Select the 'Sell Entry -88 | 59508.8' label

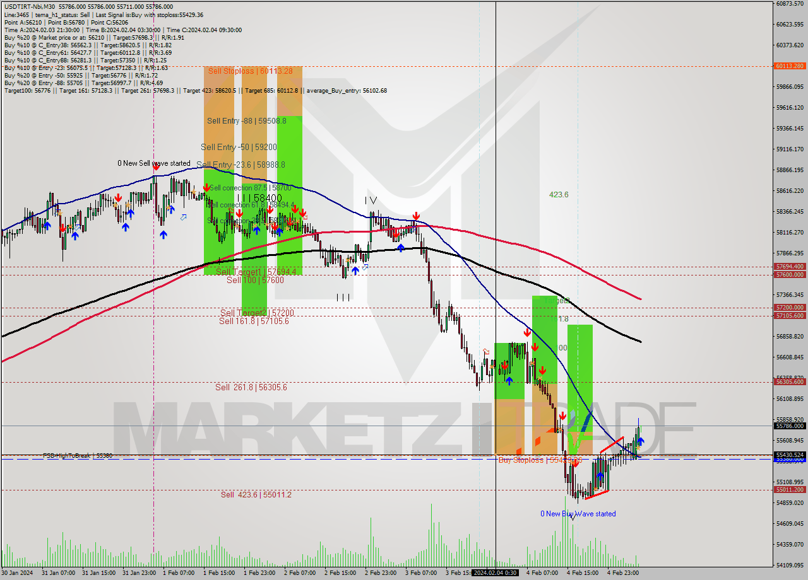pos(247,120)
